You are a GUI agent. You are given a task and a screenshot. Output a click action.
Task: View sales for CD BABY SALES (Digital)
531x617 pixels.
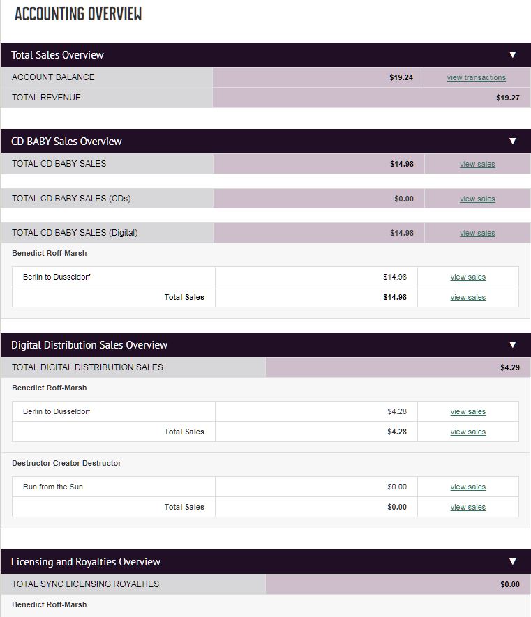pos(477,234)
